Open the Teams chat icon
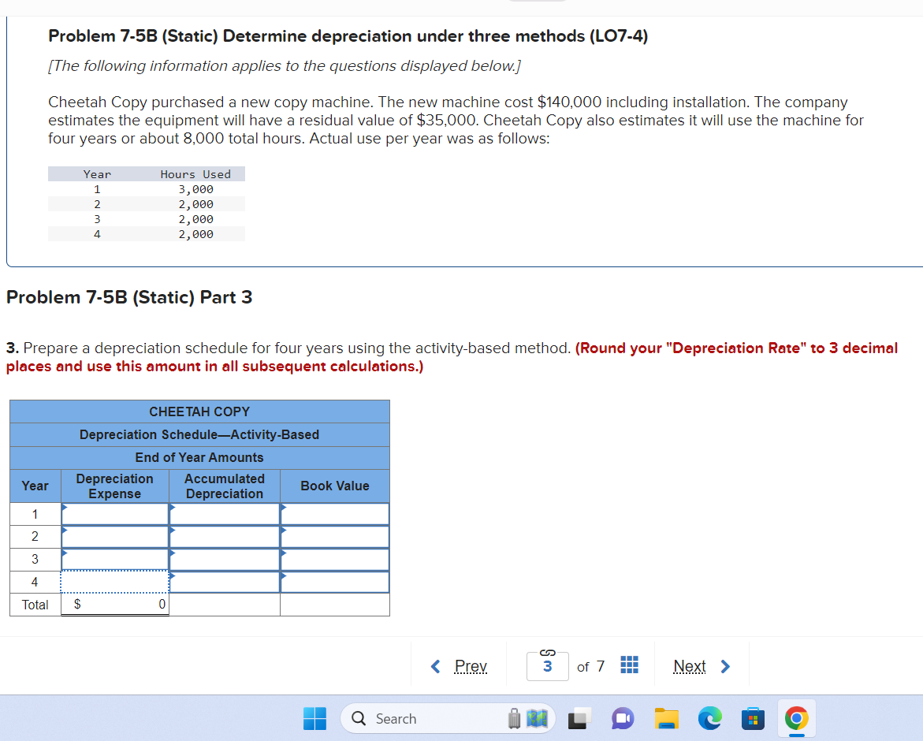 click(x=623, y=718)
